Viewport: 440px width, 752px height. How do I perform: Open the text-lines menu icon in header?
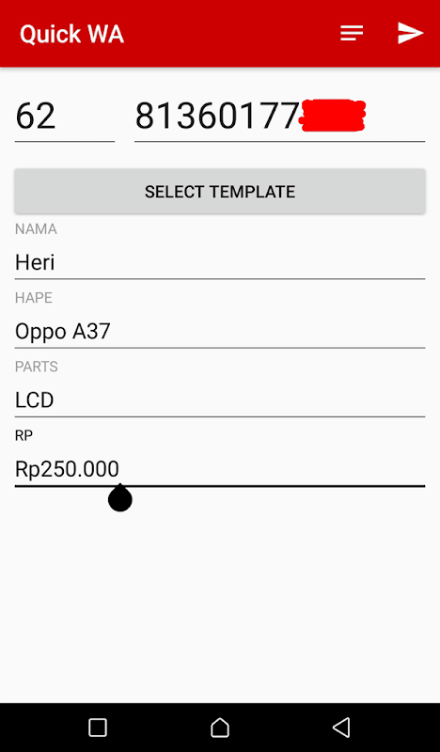click(x=352, y=33)
